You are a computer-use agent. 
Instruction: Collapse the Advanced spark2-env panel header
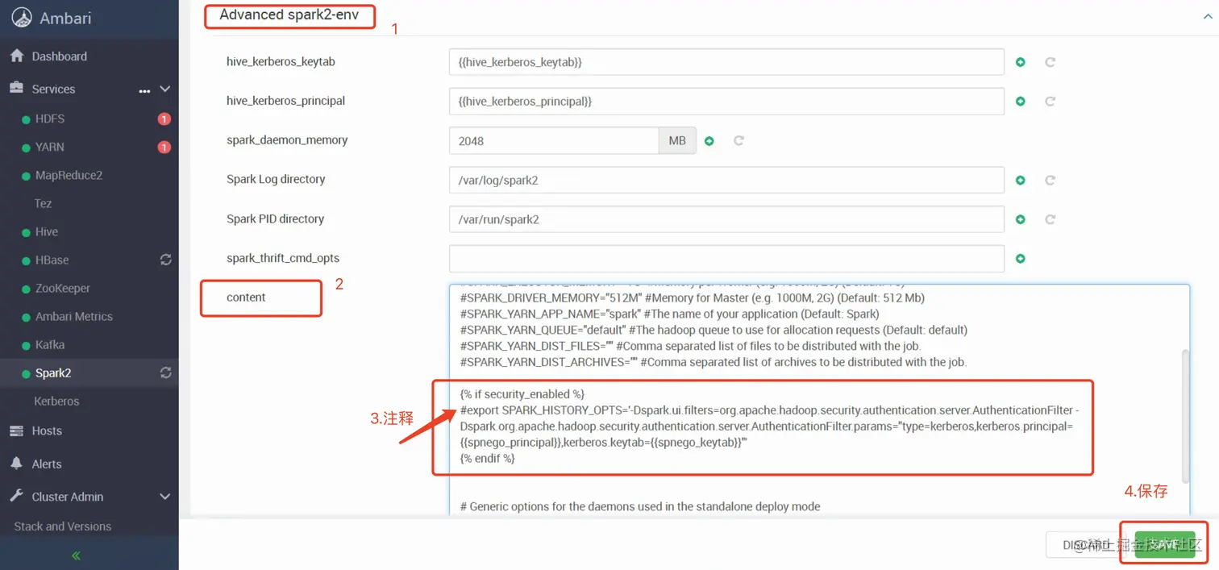(289, 15)
